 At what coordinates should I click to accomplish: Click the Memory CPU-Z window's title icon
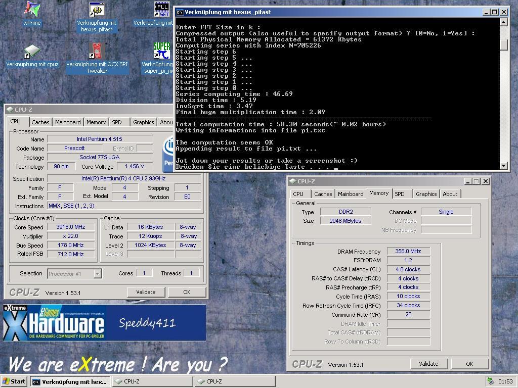(x=292, y=181)
